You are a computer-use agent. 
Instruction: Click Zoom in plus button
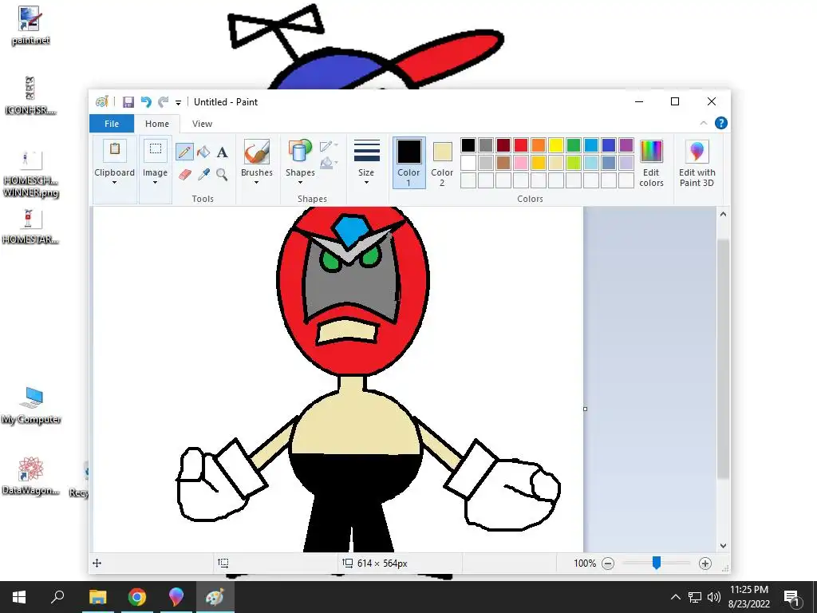point(705,564)
